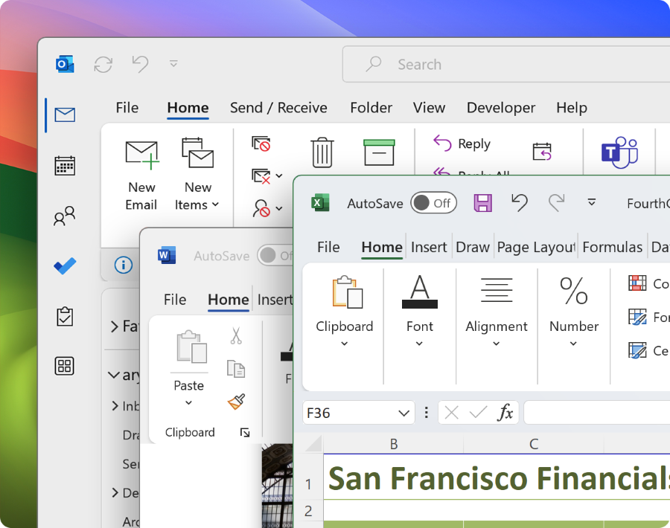Select the Format Painter brush in Word

236,402
